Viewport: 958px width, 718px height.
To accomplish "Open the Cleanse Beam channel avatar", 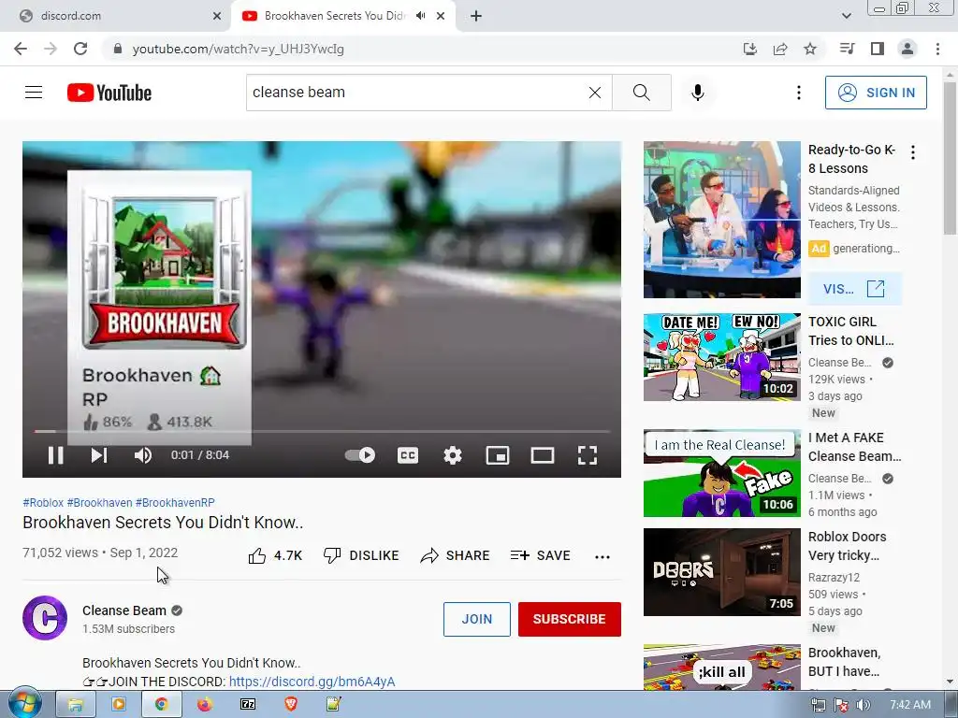I will [45, 618].
